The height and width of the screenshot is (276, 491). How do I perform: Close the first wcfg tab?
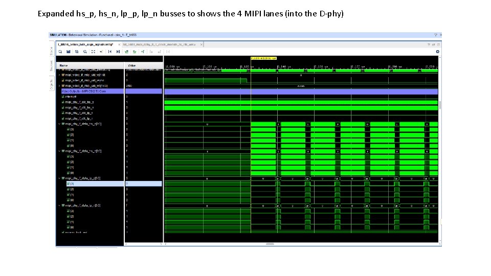119,44
